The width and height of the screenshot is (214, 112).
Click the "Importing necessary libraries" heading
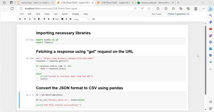63,33
